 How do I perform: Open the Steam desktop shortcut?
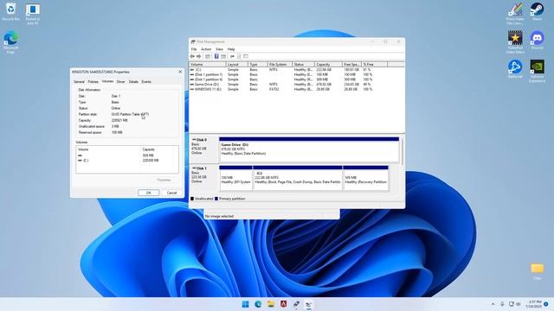537,11
